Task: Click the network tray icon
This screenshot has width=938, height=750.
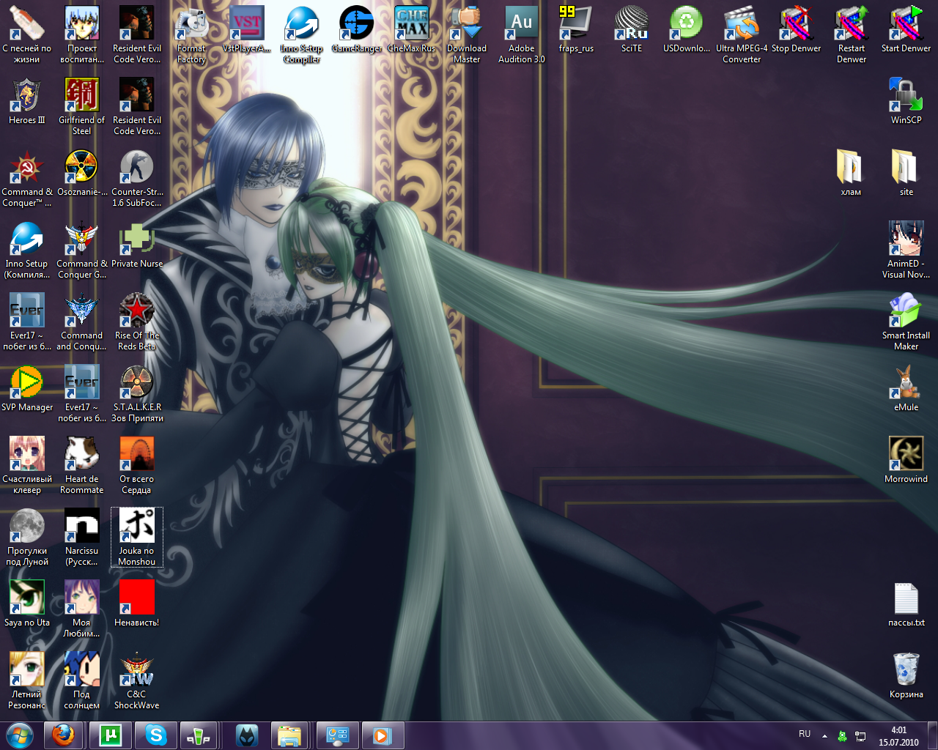Action: point(860,736)
